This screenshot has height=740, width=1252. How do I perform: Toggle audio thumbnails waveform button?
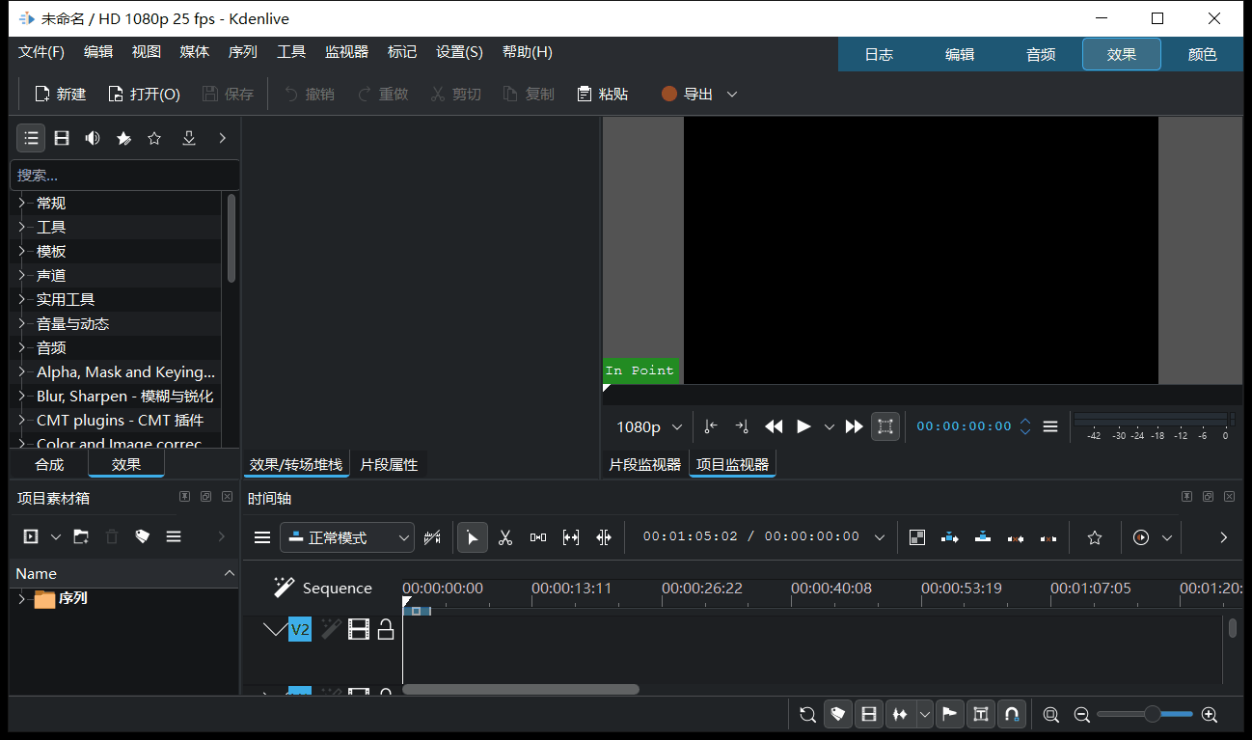coord(900,715)
